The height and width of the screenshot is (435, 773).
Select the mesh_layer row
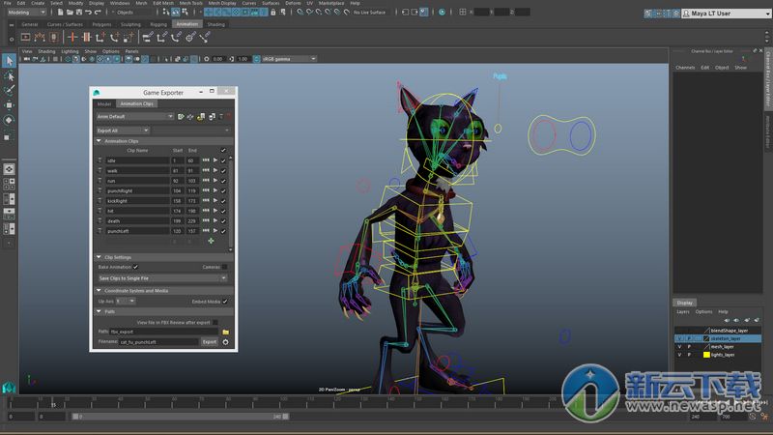click(x=718, y=347)
